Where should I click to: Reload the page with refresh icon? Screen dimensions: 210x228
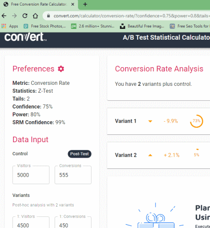[25, 16]
